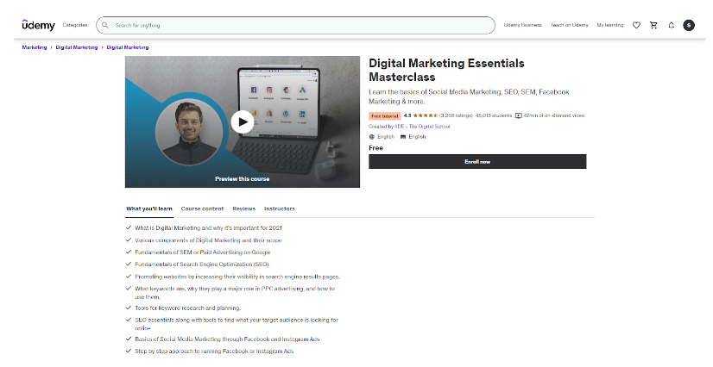Click 'Tools for keyword research and planning' item

coord(188,308)
